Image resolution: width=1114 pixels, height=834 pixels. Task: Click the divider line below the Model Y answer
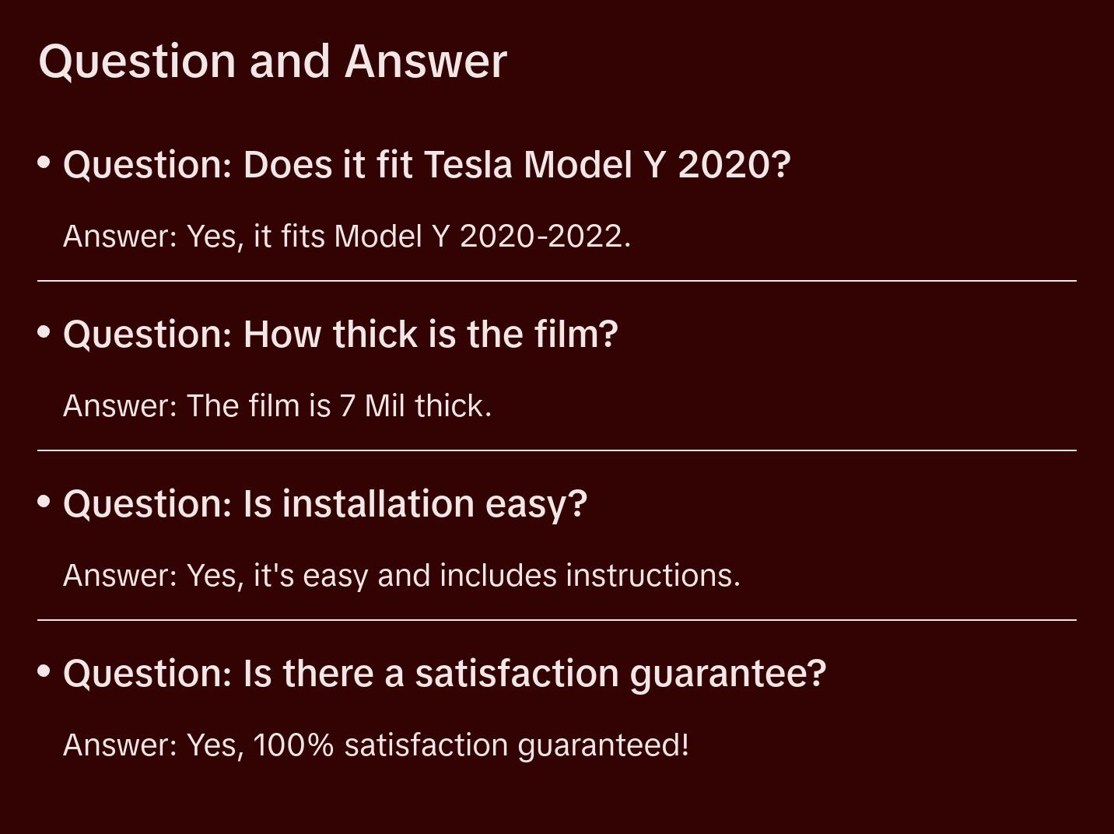point(557,281)
